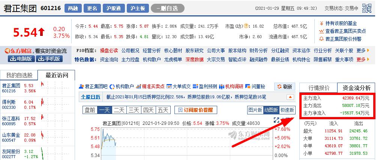The width and height of the screenshot is (377, 160).
Task: Expand 更多 in 特色数据 row
Action: (x=363, y=59)
